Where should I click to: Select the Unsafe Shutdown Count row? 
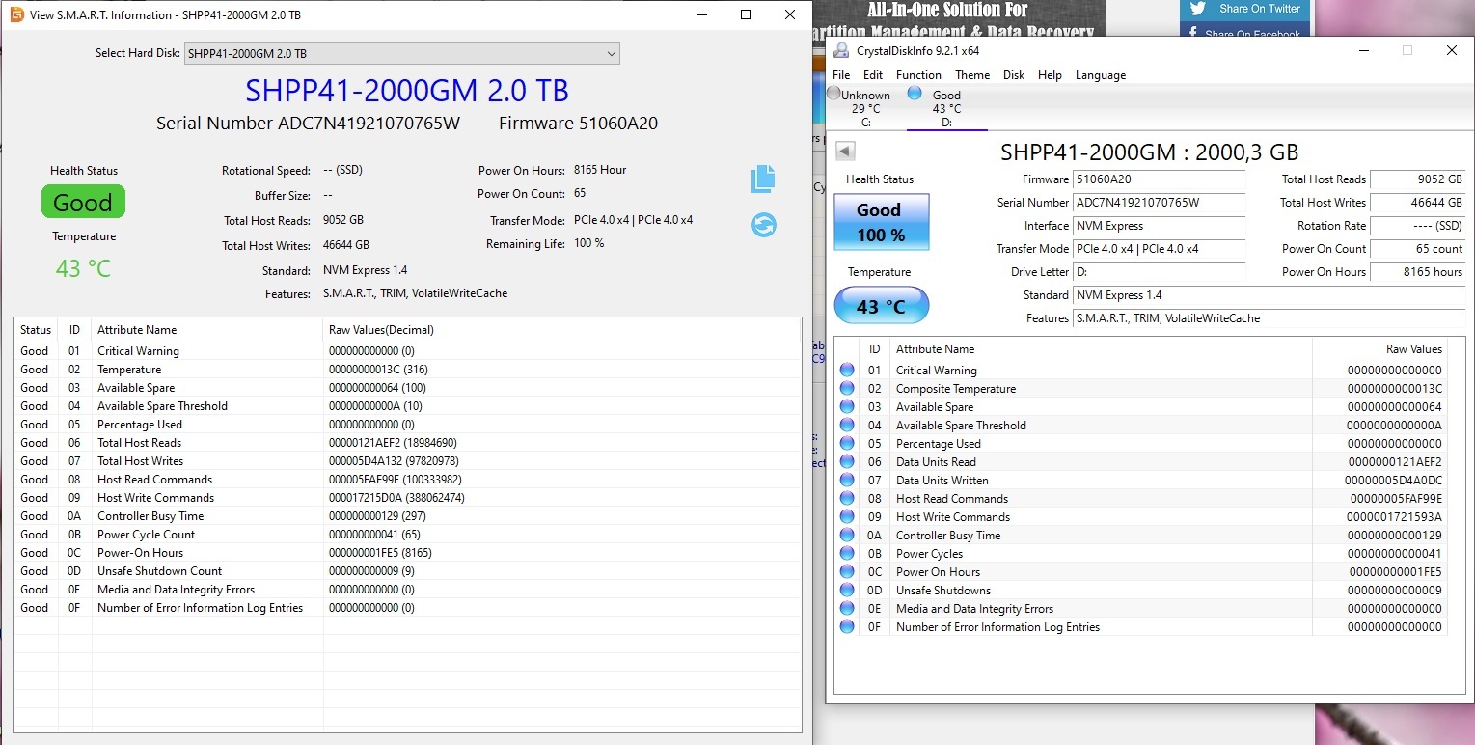point(159,571)
